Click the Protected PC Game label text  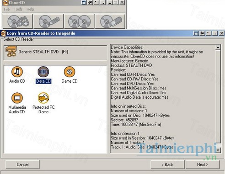pyautogui.click(x=43, y=110)
